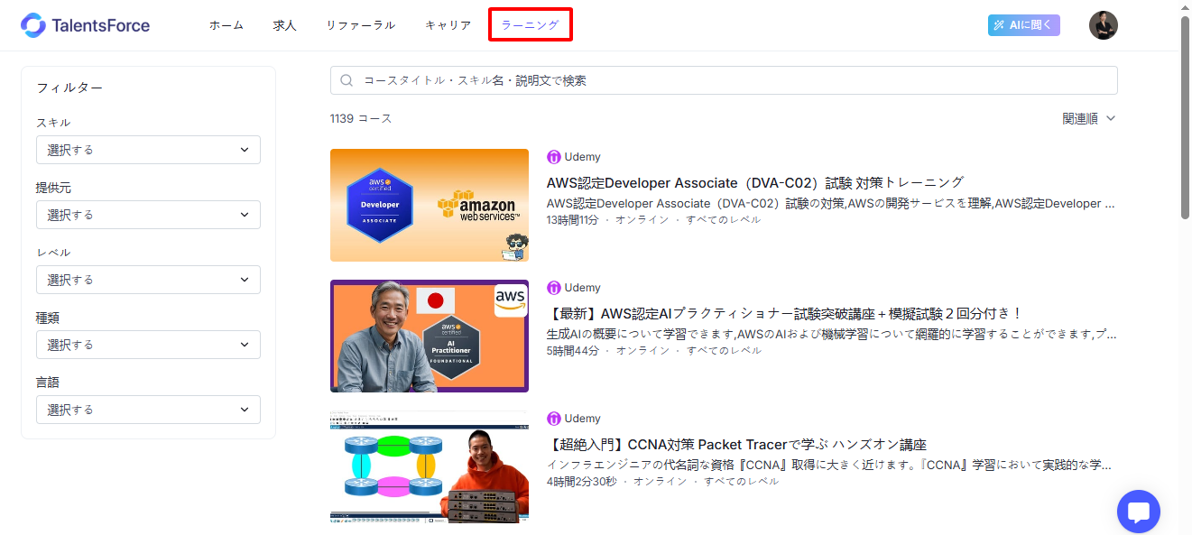Open the 関連順 sort dropdown
Image resolution: width=1192 pixels, height=535 pixels.
pos(1089,118)
